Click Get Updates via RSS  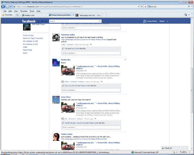[30, 44]
